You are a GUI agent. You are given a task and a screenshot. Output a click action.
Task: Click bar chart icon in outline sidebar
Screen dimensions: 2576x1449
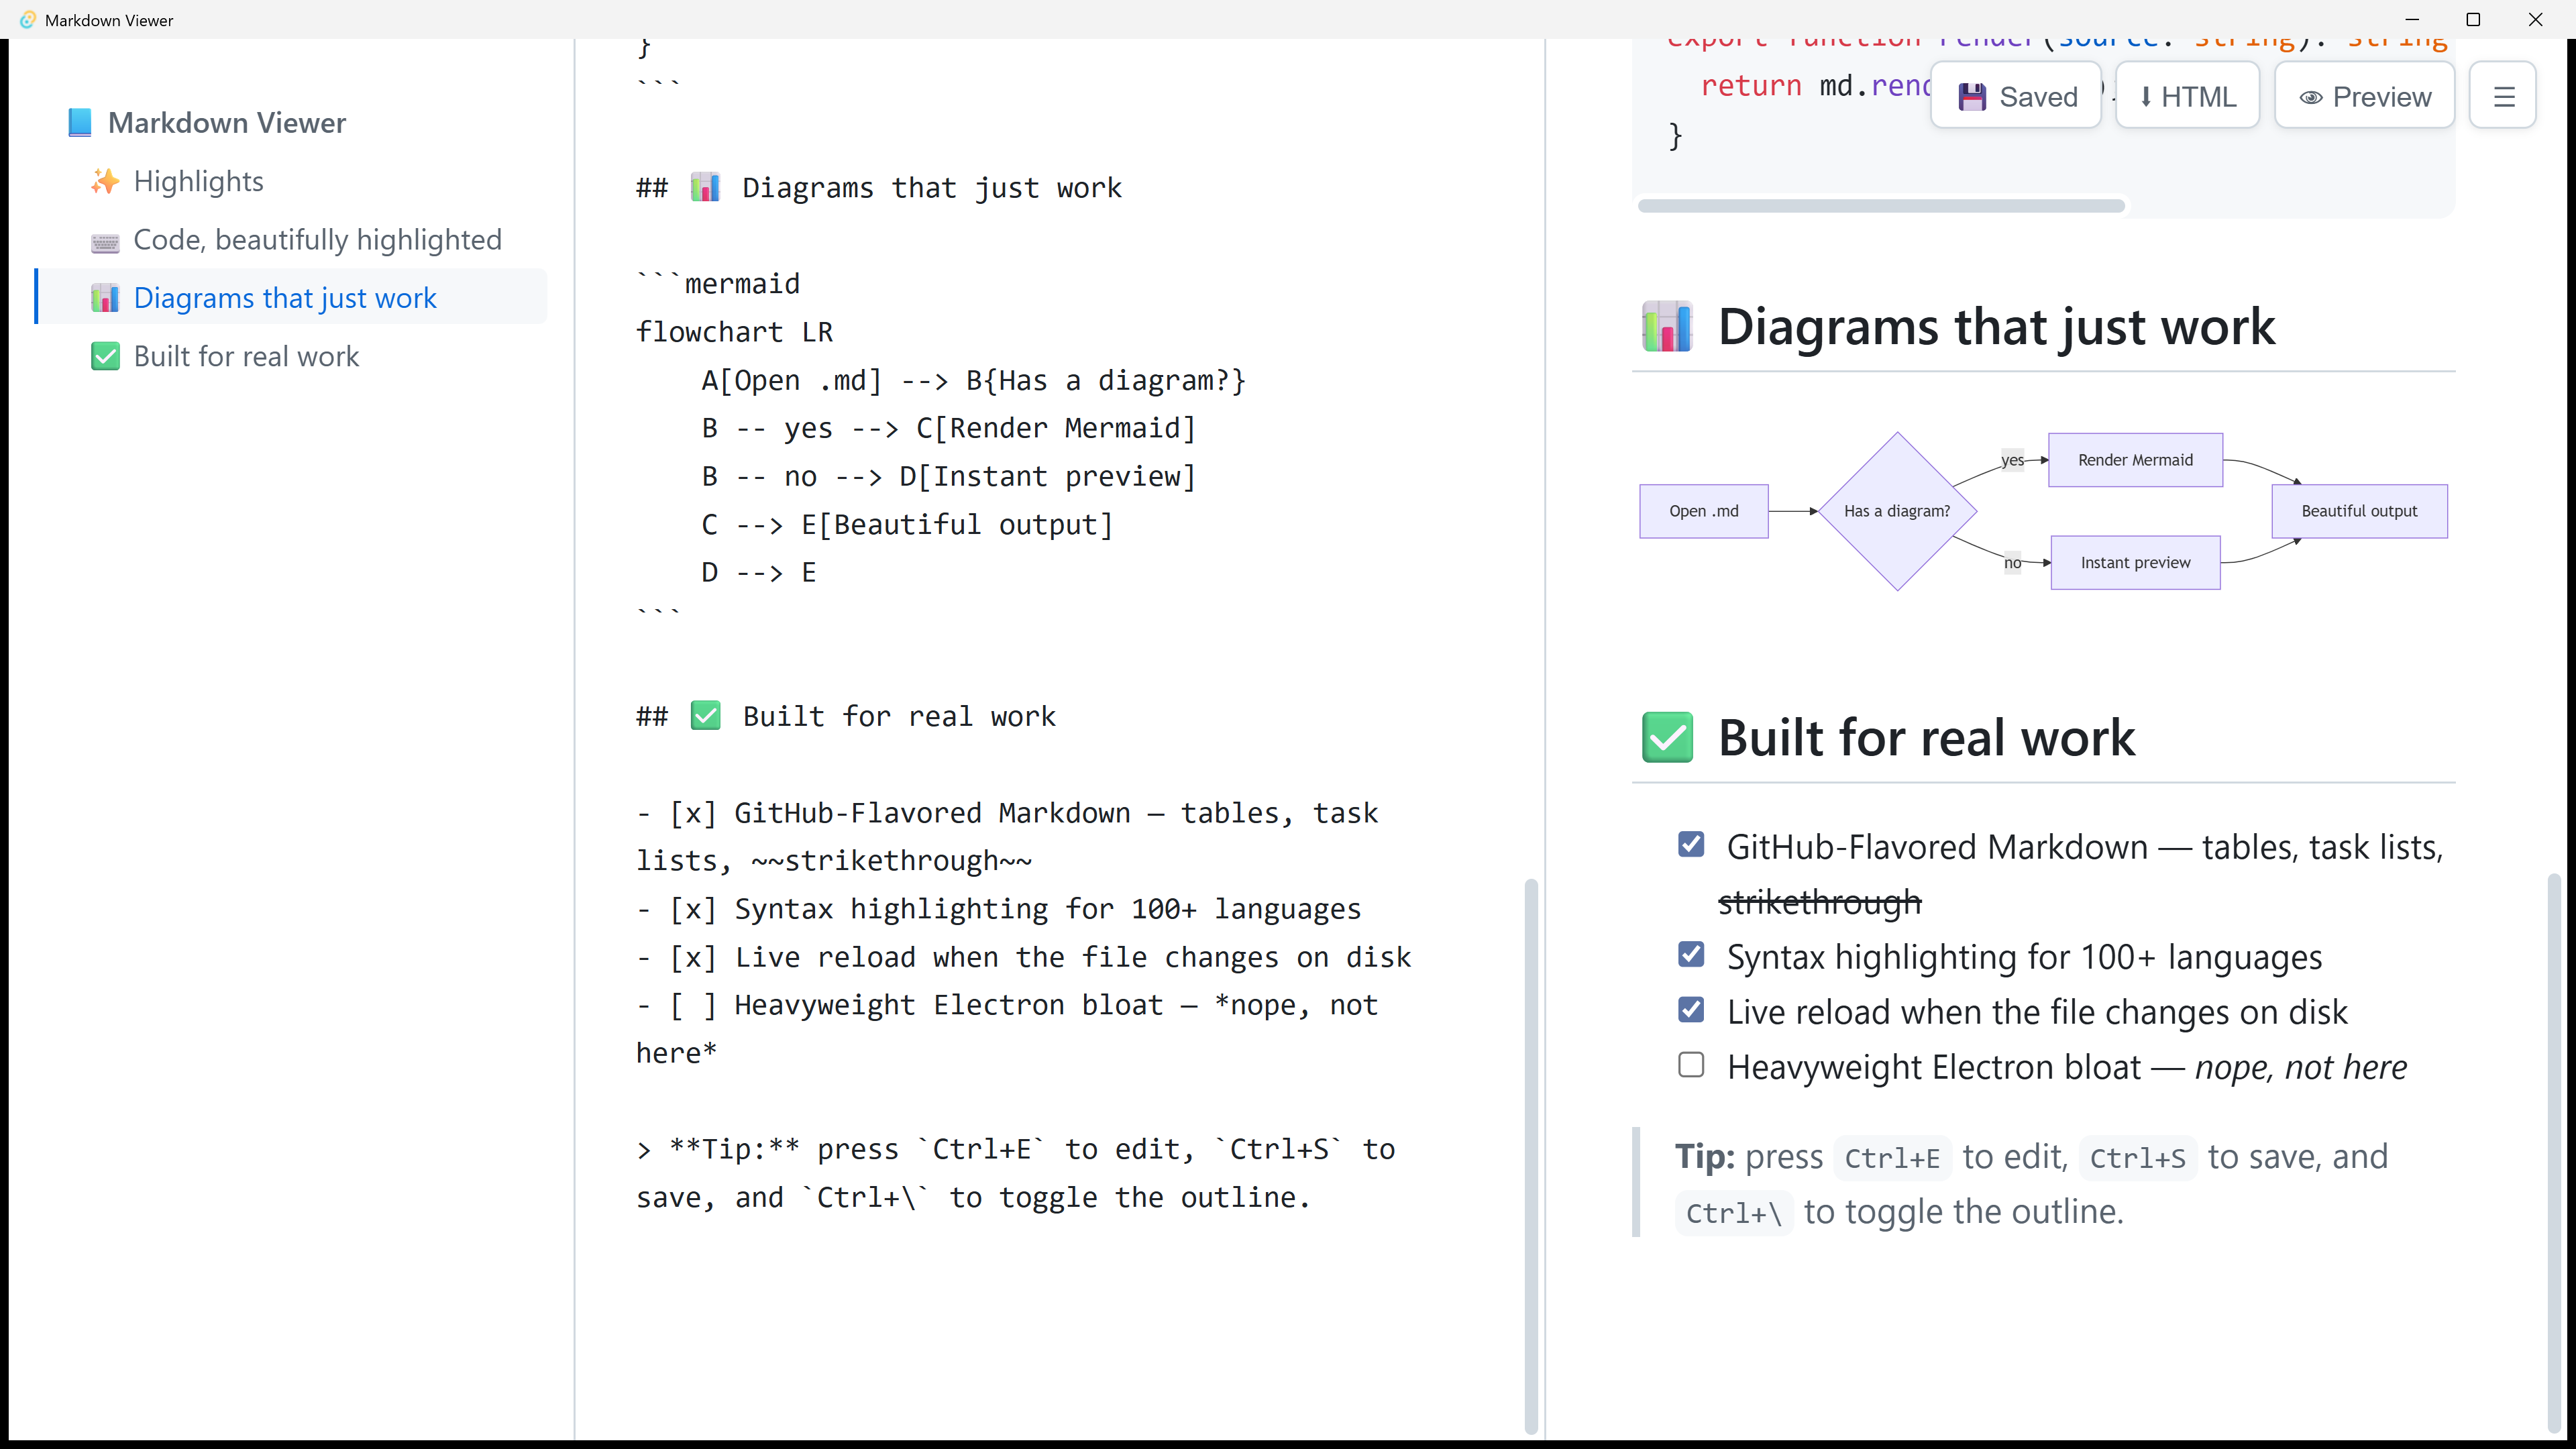(105, 298)
